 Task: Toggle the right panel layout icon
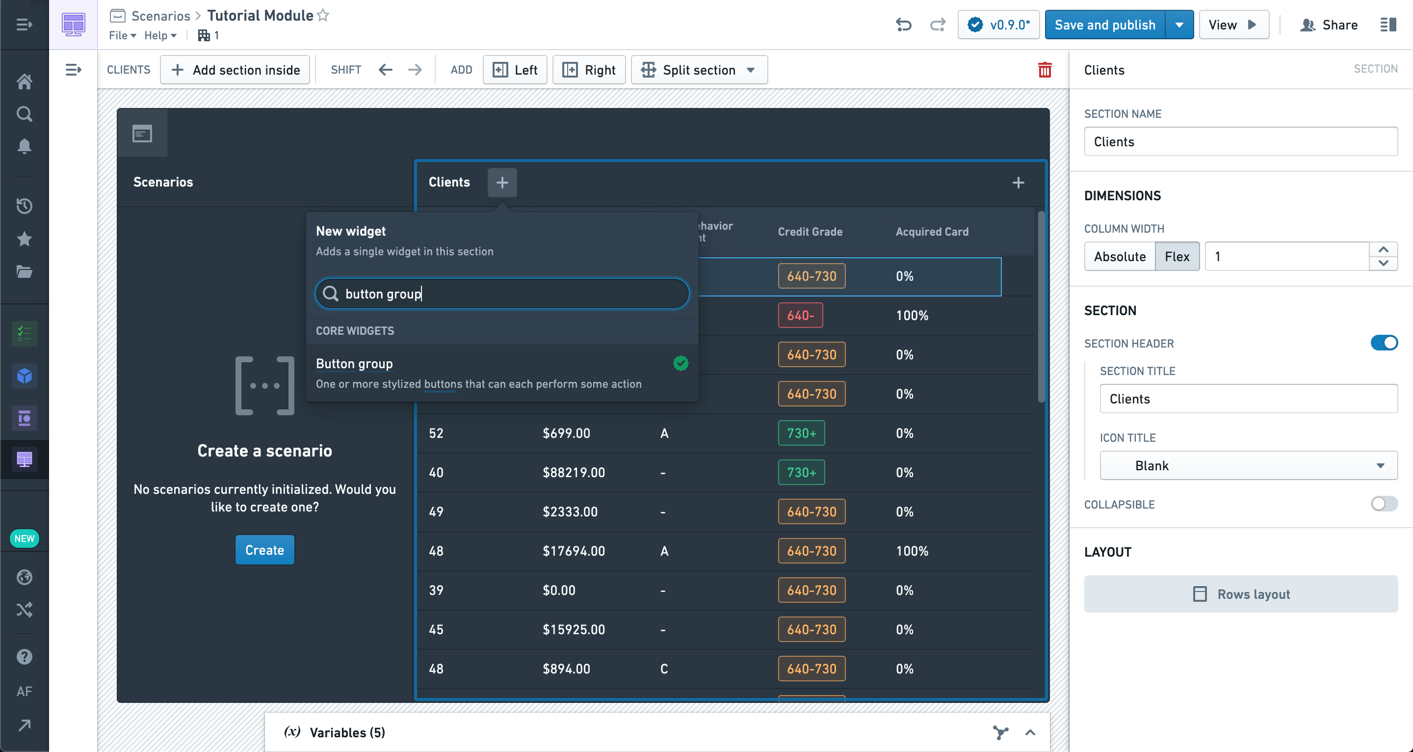(x=1388, y=25)
